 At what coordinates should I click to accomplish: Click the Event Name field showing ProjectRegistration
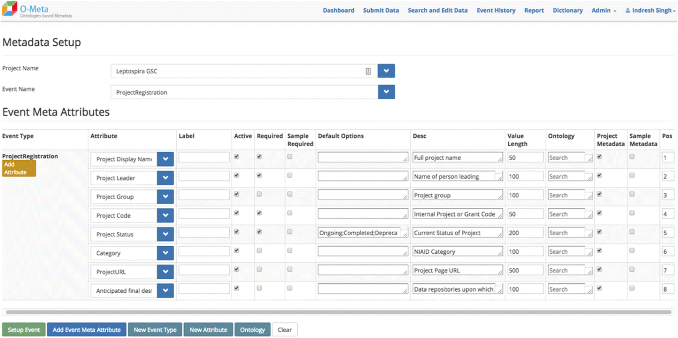(x=244, y=92)
